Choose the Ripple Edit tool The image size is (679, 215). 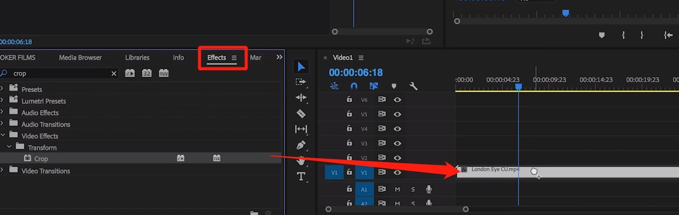(301, 97)
